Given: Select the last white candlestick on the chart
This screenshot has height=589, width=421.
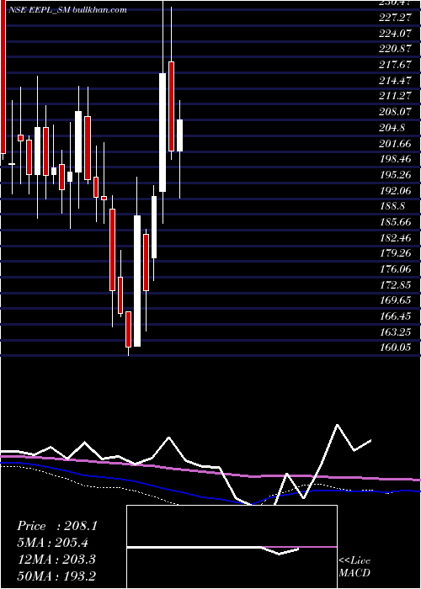Looking at the screenshot, I should (179, 135).
